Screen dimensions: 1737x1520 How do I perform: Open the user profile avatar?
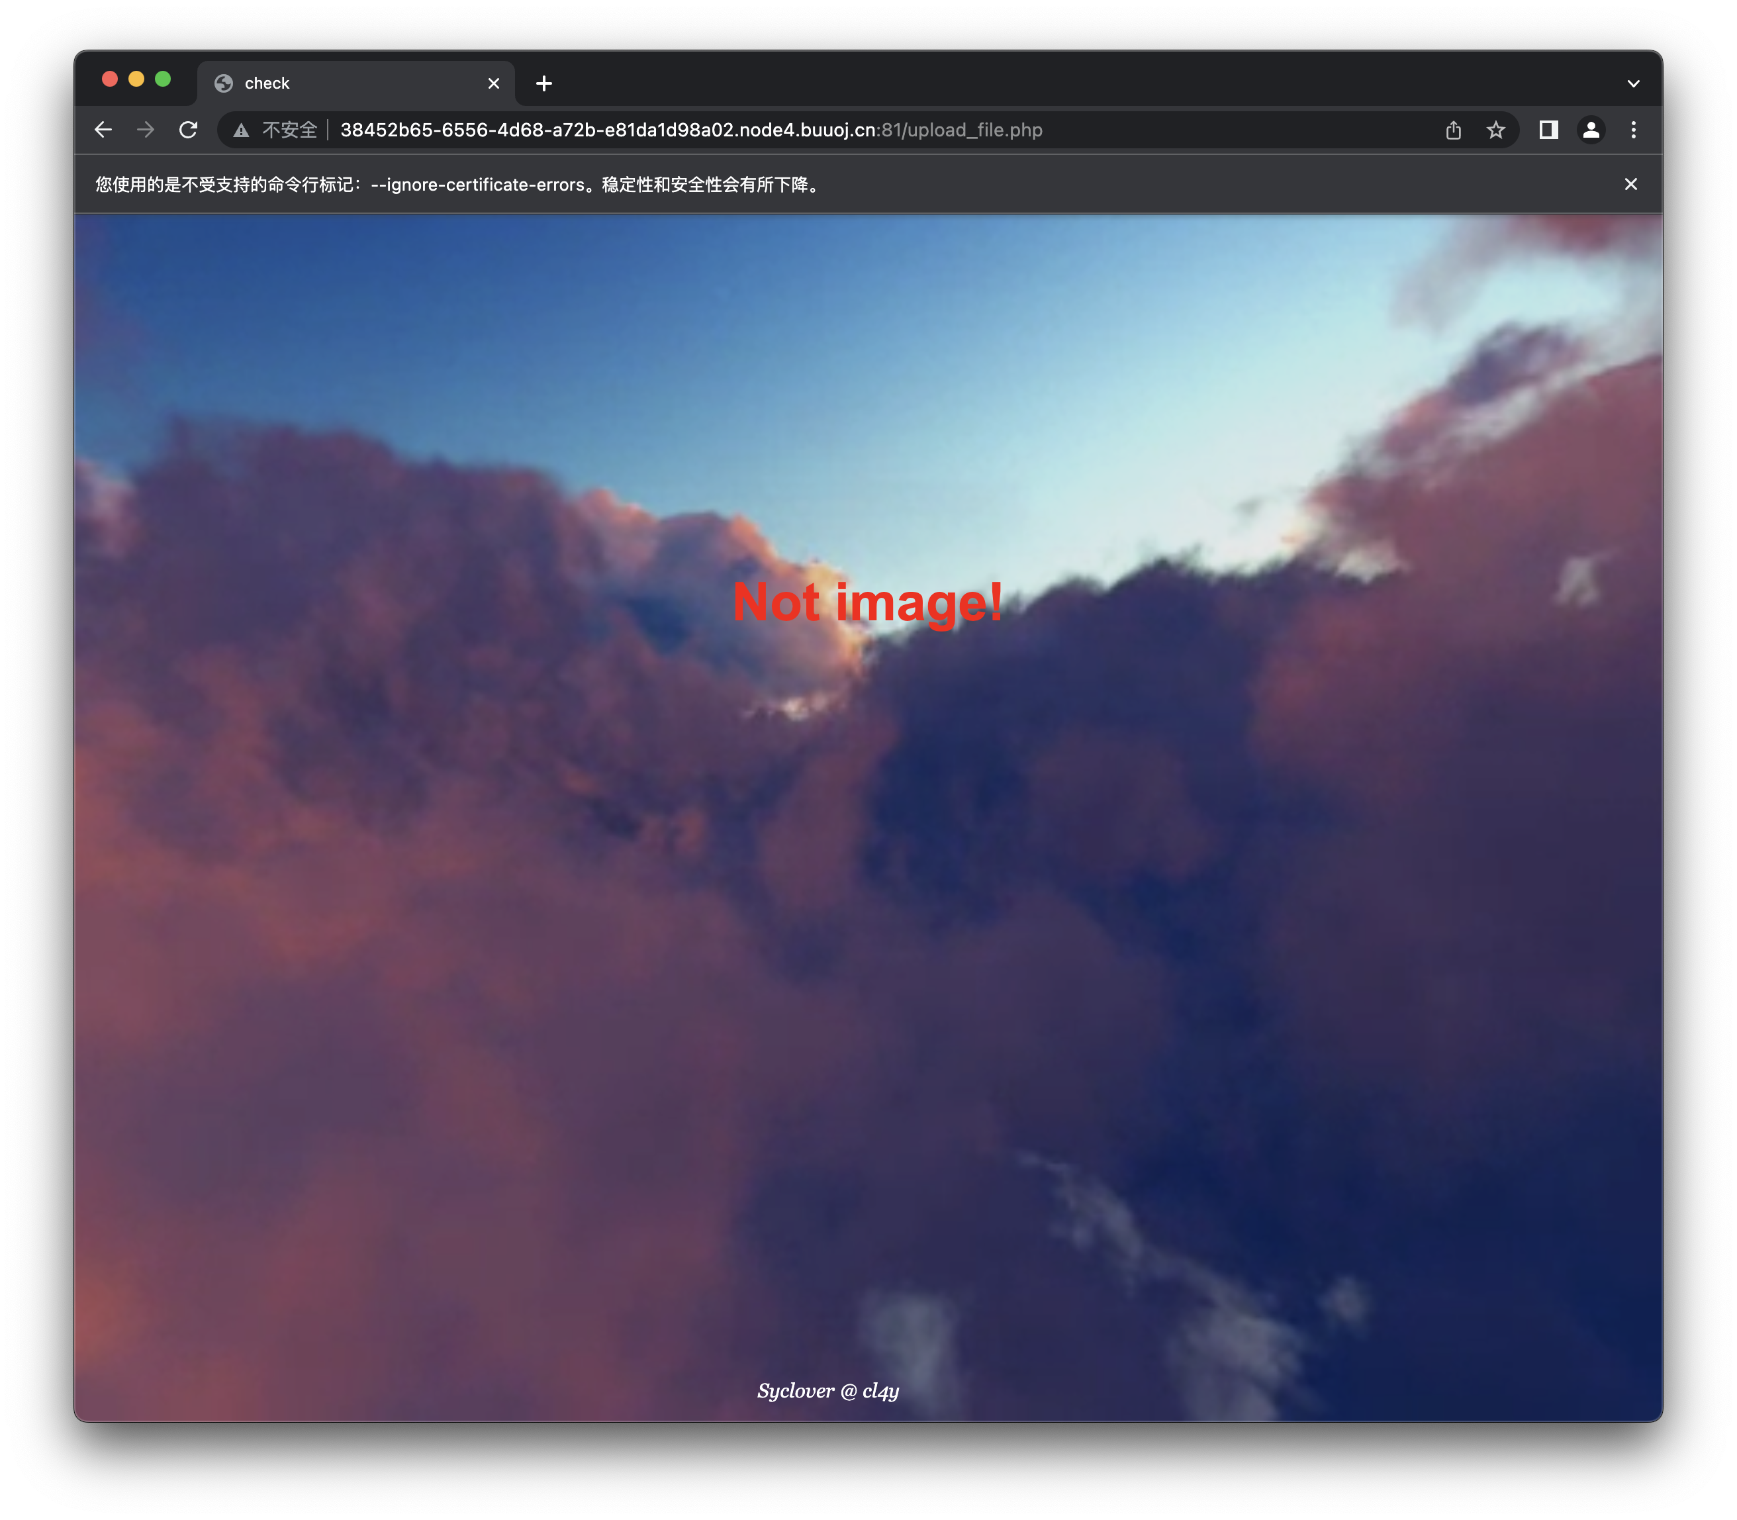pyautogui.click(x=1591, y=130)
